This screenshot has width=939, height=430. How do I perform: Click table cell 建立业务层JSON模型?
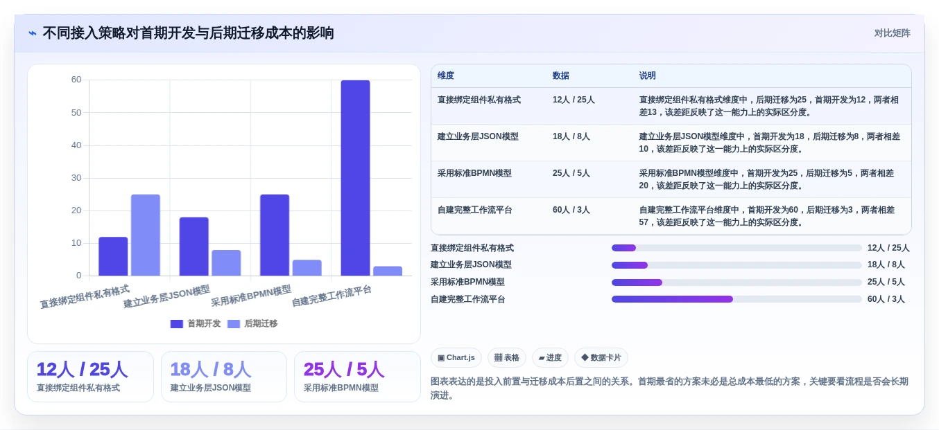(x=478, y=136)
